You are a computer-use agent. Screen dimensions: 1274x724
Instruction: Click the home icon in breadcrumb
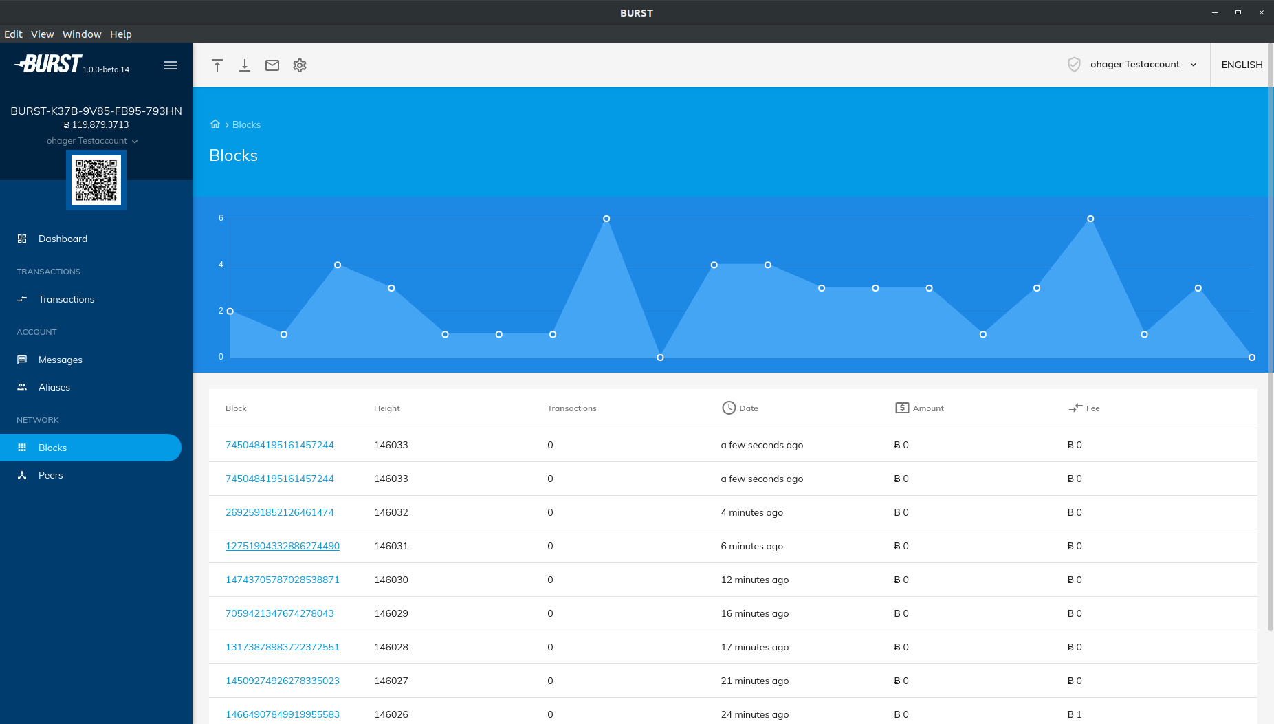coord(215,124)
